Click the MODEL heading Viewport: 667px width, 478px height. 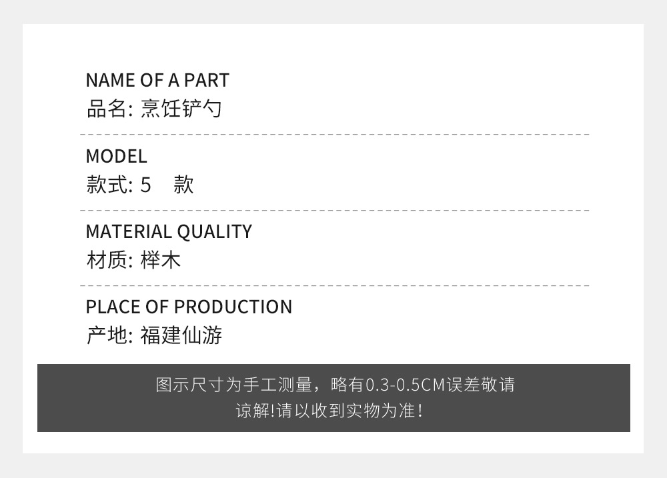[116, 157]
